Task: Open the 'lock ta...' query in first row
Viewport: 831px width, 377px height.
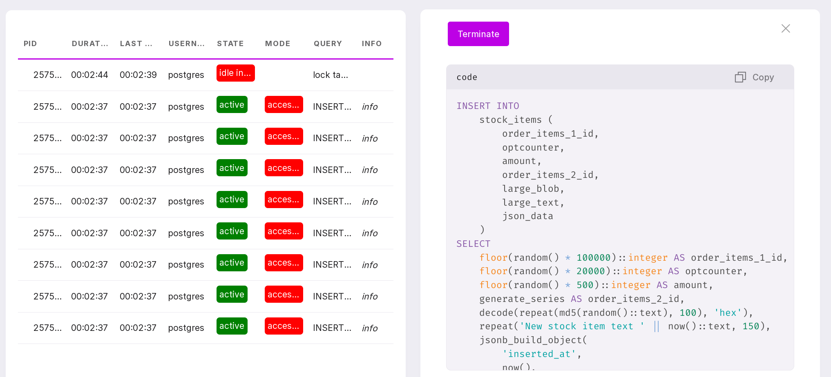Action: (x=330, y=75)
